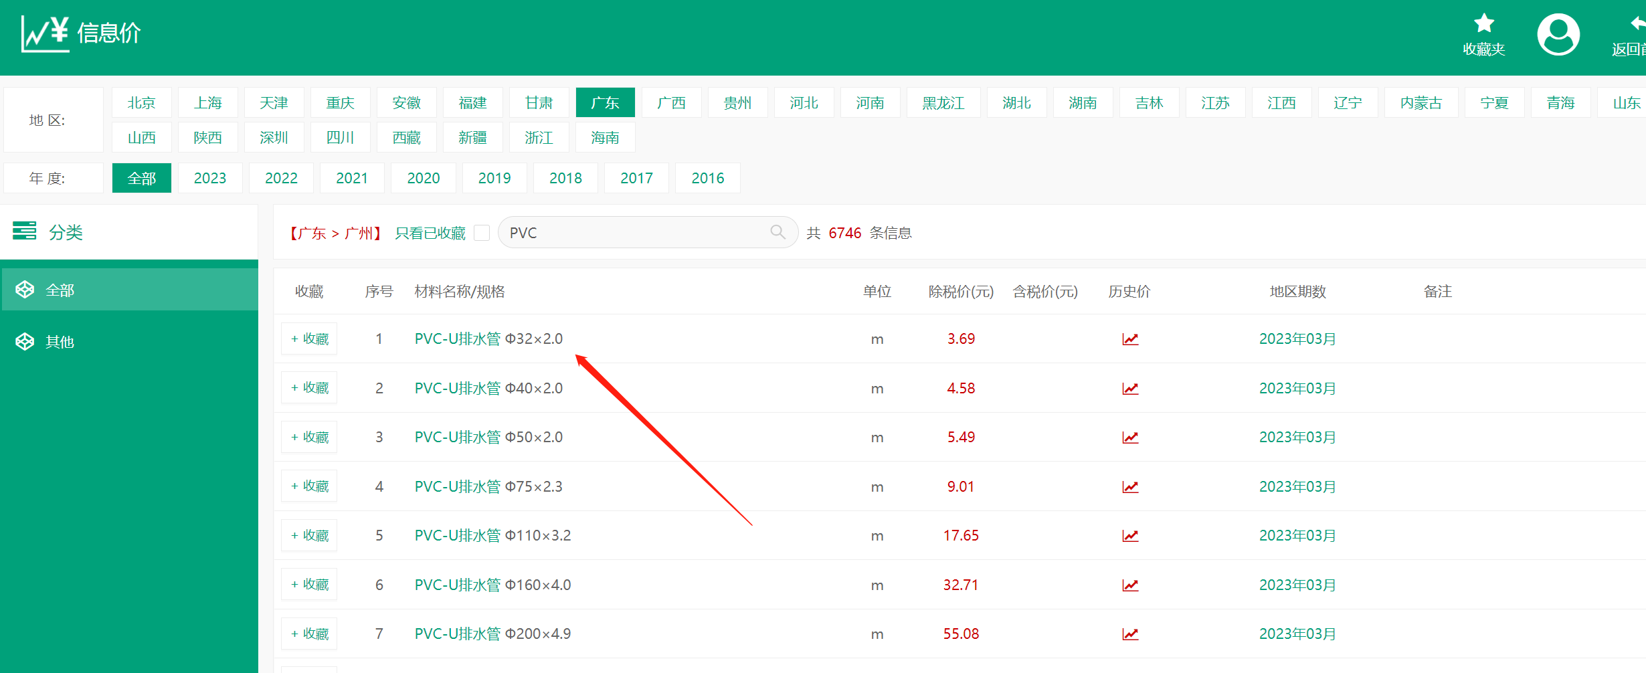This screenshot has width=1646, height=673.
Task: Click the cube icon beside 其他
Action: (x=25, y=342)
